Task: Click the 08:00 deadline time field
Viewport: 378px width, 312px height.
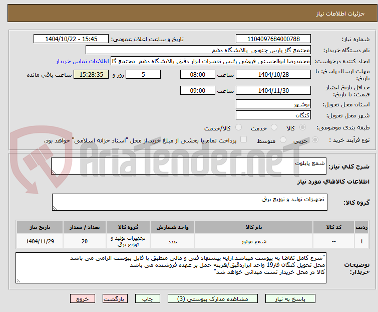Action: click(197, 74)
